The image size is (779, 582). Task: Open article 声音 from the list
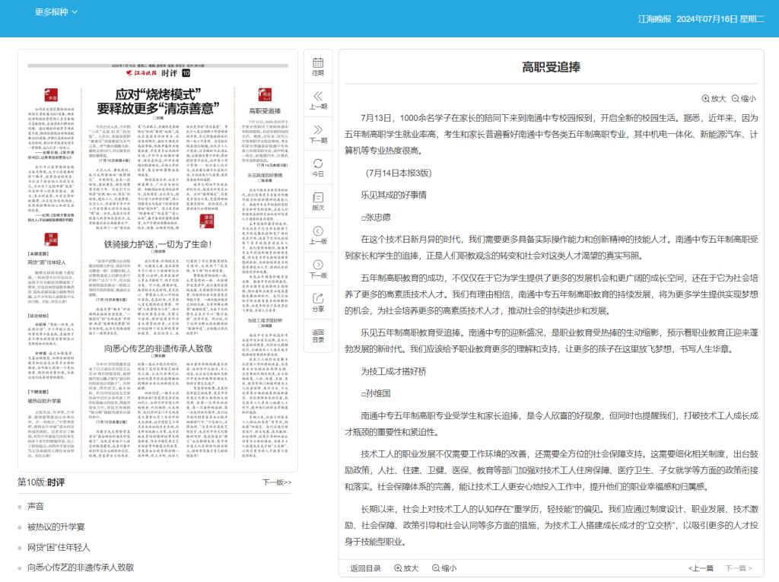(x=36, y=507)
